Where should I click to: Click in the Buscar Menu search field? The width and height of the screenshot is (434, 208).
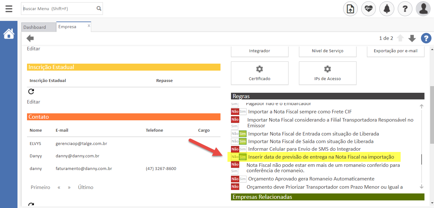57,9
